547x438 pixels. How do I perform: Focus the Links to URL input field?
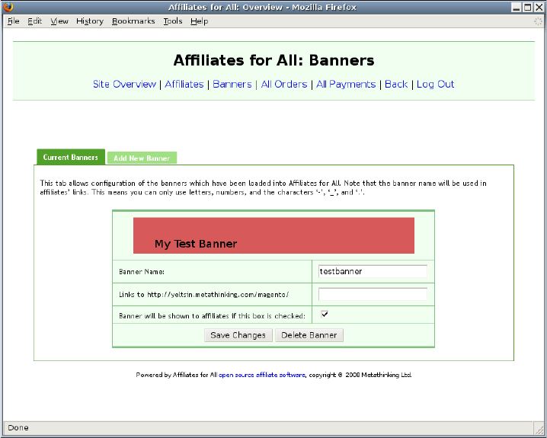coord(373,294)
